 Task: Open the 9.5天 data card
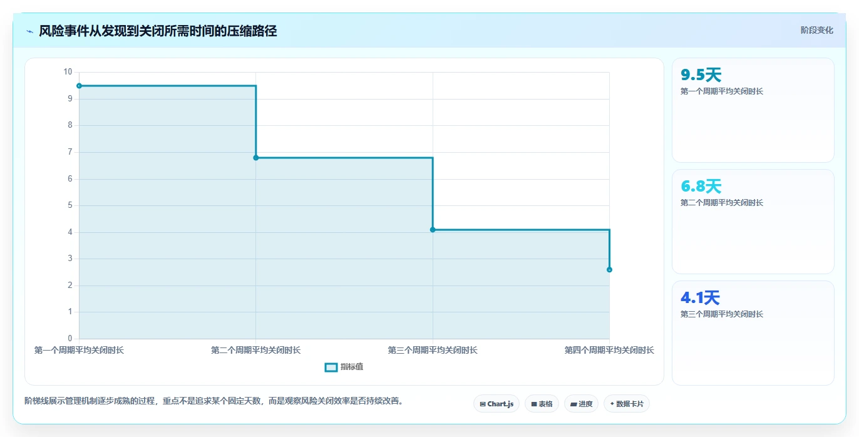point(753,110)
